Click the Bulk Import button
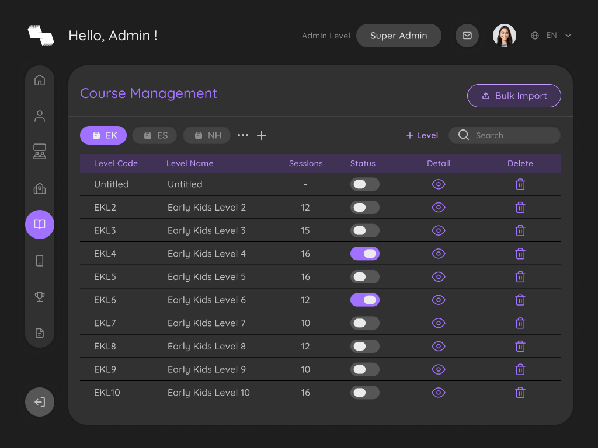 point(514,96)
